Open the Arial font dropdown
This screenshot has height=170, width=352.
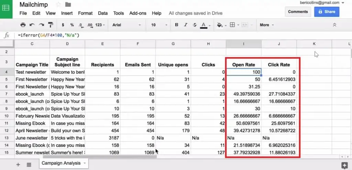point(126,25)
